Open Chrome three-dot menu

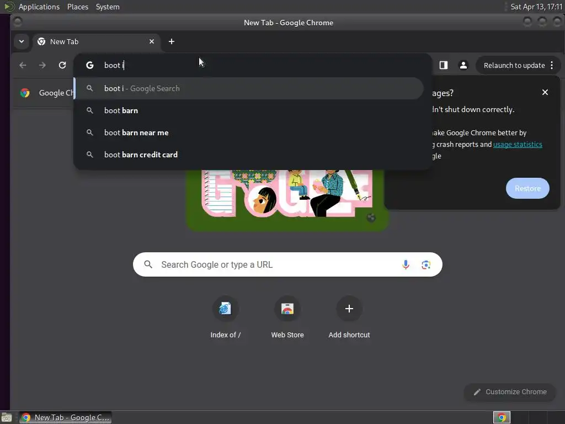(x=552, y=65)
